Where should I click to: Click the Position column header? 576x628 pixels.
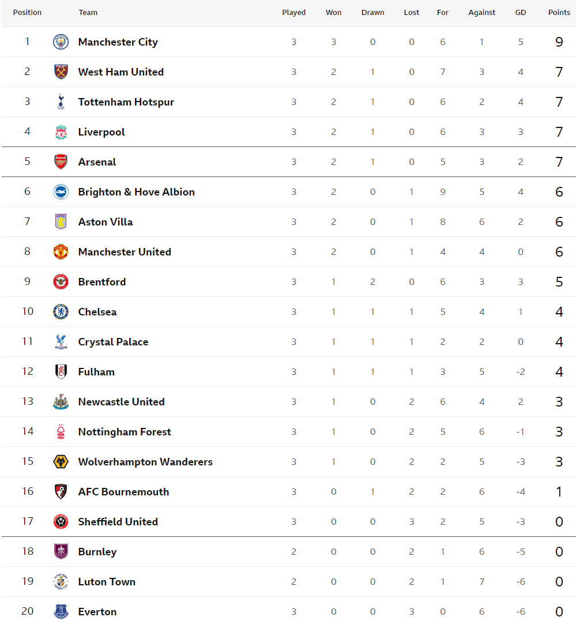point(27,13)
